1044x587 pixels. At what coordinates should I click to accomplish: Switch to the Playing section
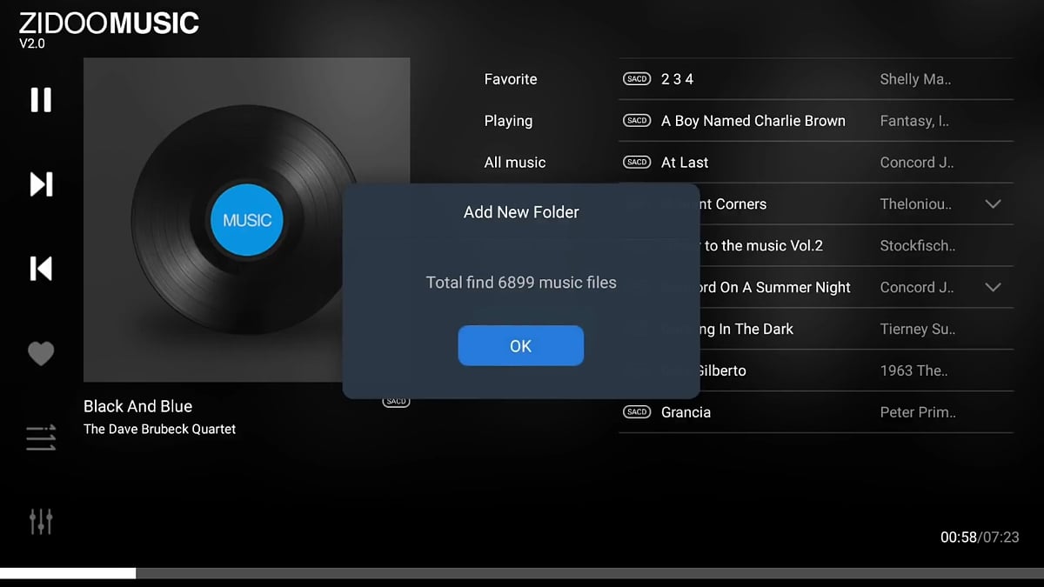[508, 121]
